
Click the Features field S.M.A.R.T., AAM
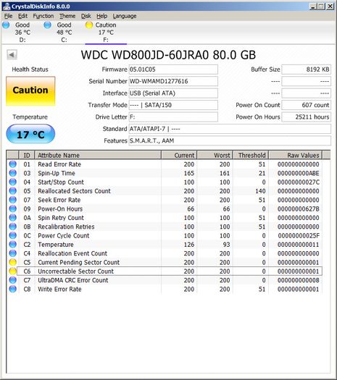pyautogui.click(x=230, y=141)
